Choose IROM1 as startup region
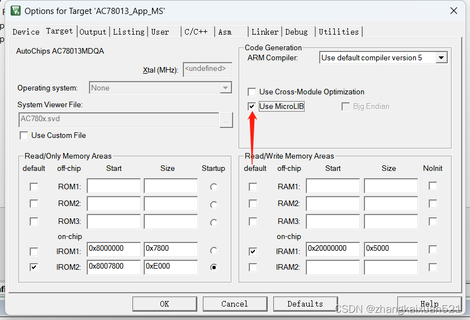470x320 pixels. [213, 251]
